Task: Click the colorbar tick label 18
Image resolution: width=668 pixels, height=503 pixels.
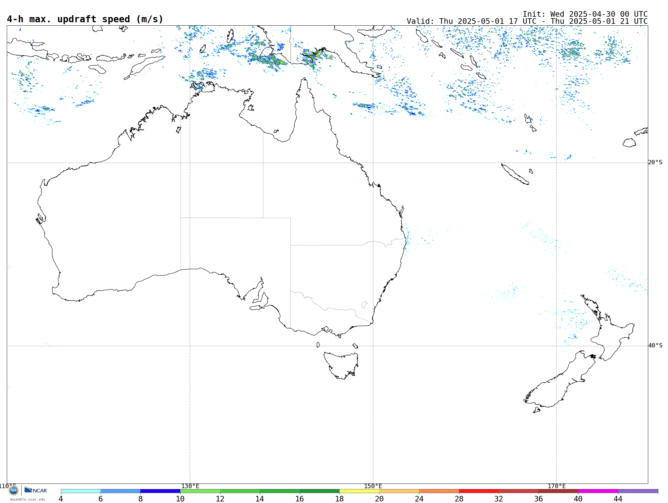Action: [x=340, y=499]
